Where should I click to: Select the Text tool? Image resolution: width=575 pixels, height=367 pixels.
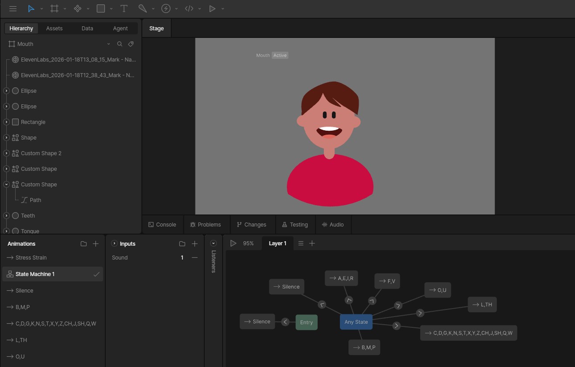124,8
